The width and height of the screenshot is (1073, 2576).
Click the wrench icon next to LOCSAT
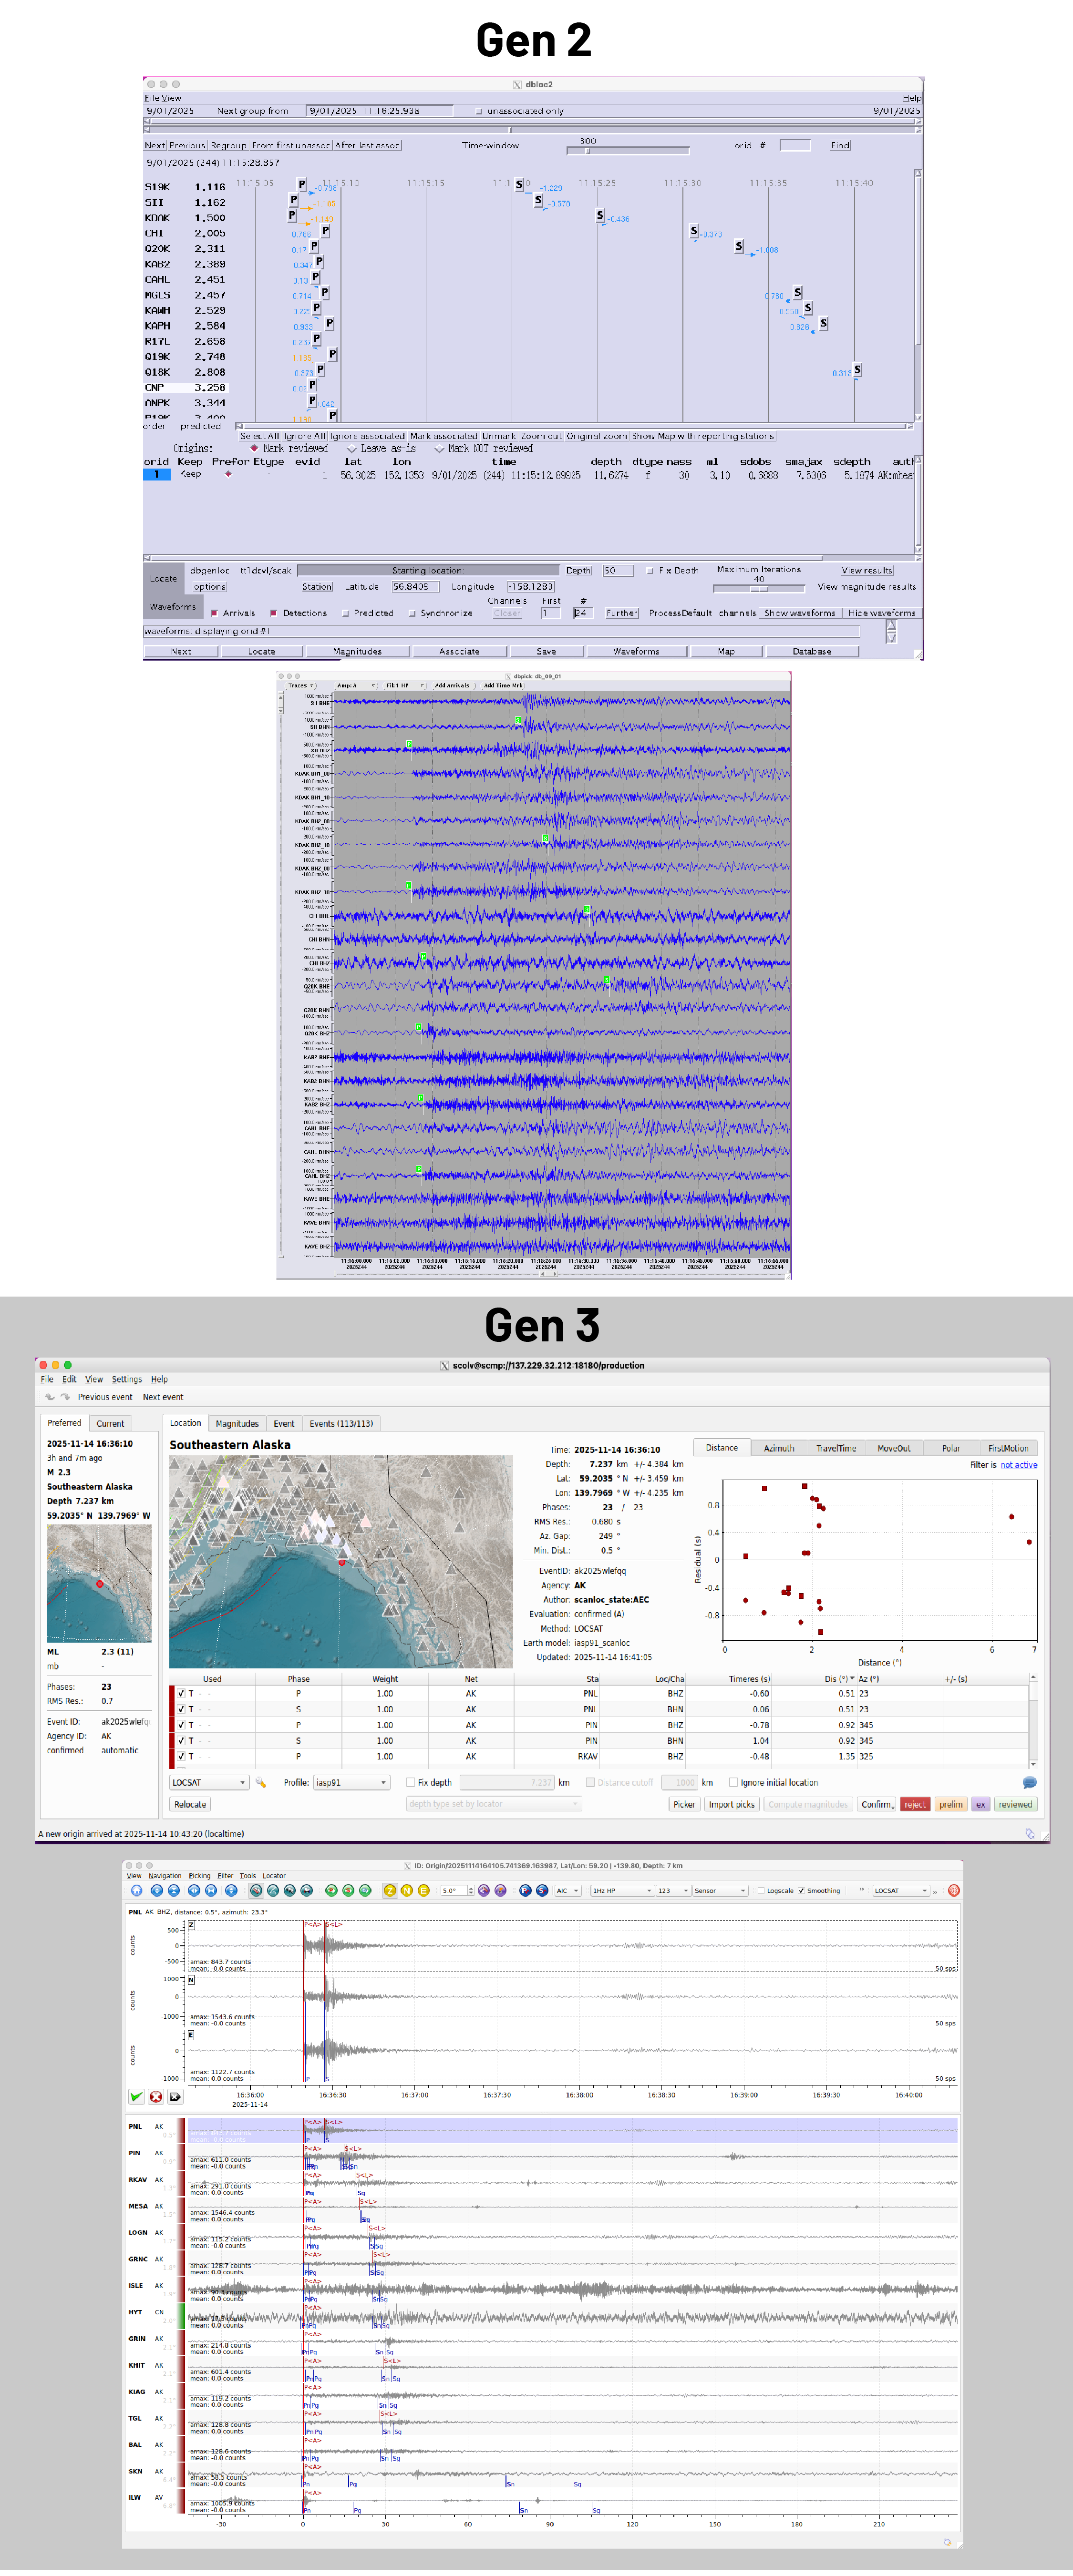[261, 1783]
